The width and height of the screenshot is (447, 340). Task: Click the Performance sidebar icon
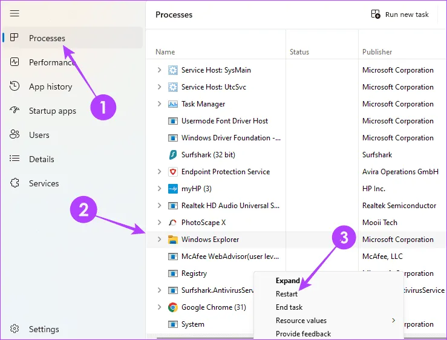pyautogui.click(x=15, y=62)
